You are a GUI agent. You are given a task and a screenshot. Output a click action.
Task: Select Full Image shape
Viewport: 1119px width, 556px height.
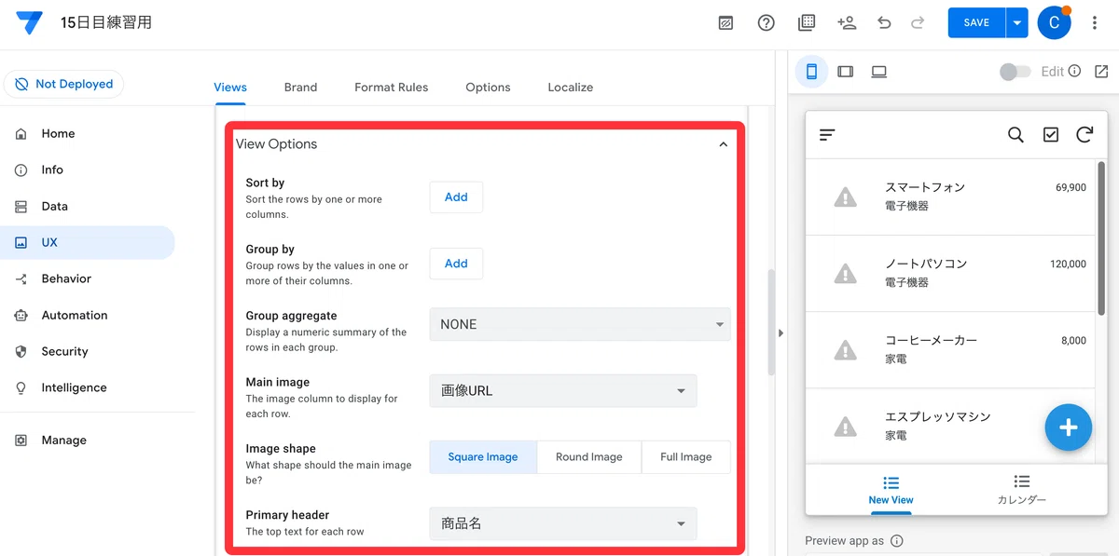coord(686,457)
